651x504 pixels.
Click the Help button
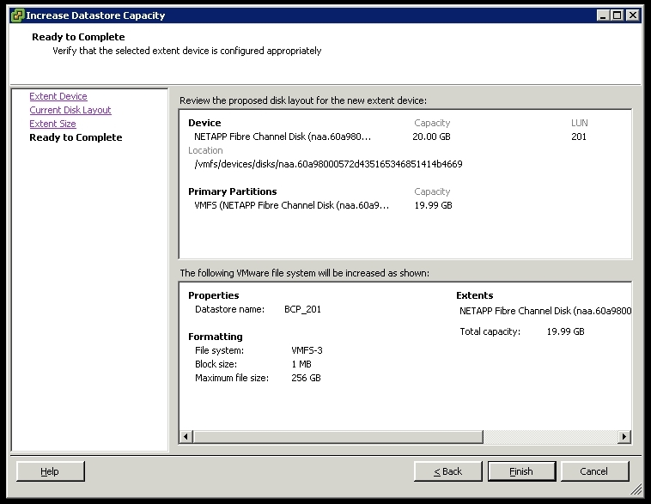click(50, 471)
